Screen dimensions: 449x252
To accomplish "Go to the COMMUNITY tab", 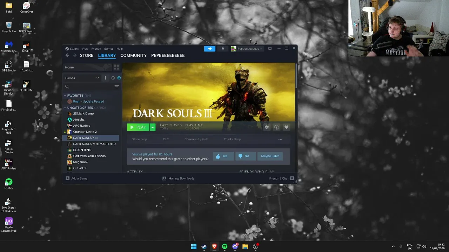I will pyautogui.click(x=133, y=55).
